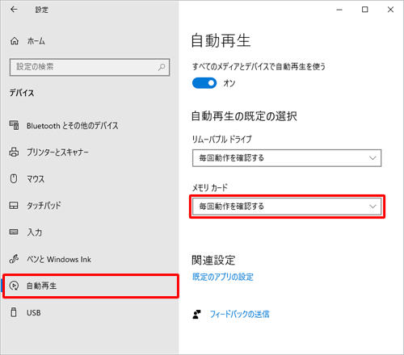Focus the 設定の検索 search field
This screenshot has height=355, width=404.
pos(90,67)
